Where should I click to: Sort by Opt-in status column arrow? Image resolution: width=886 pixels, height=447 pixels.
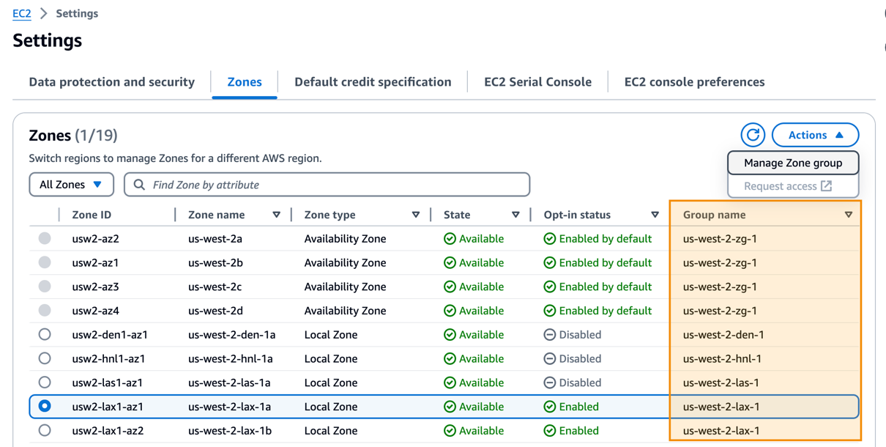click(655, 215)
